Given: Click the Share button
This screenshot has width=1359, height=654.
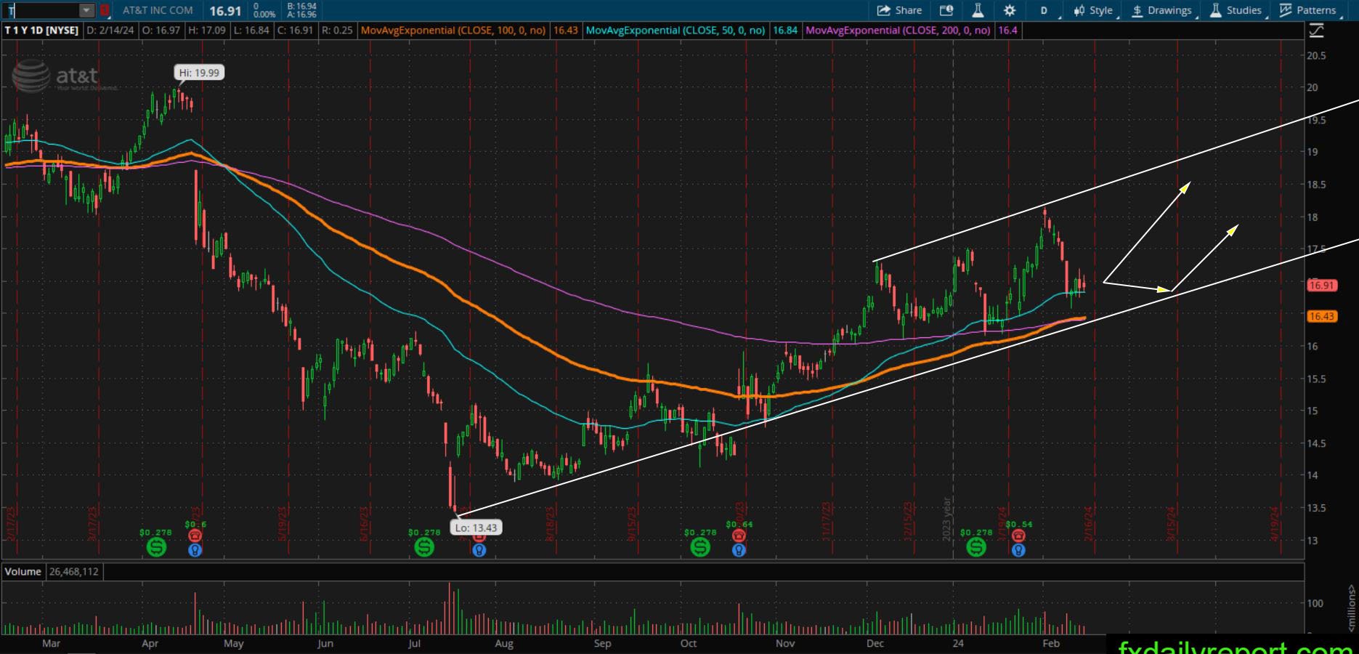Looking at the screenshot, I should click(899, 10).
